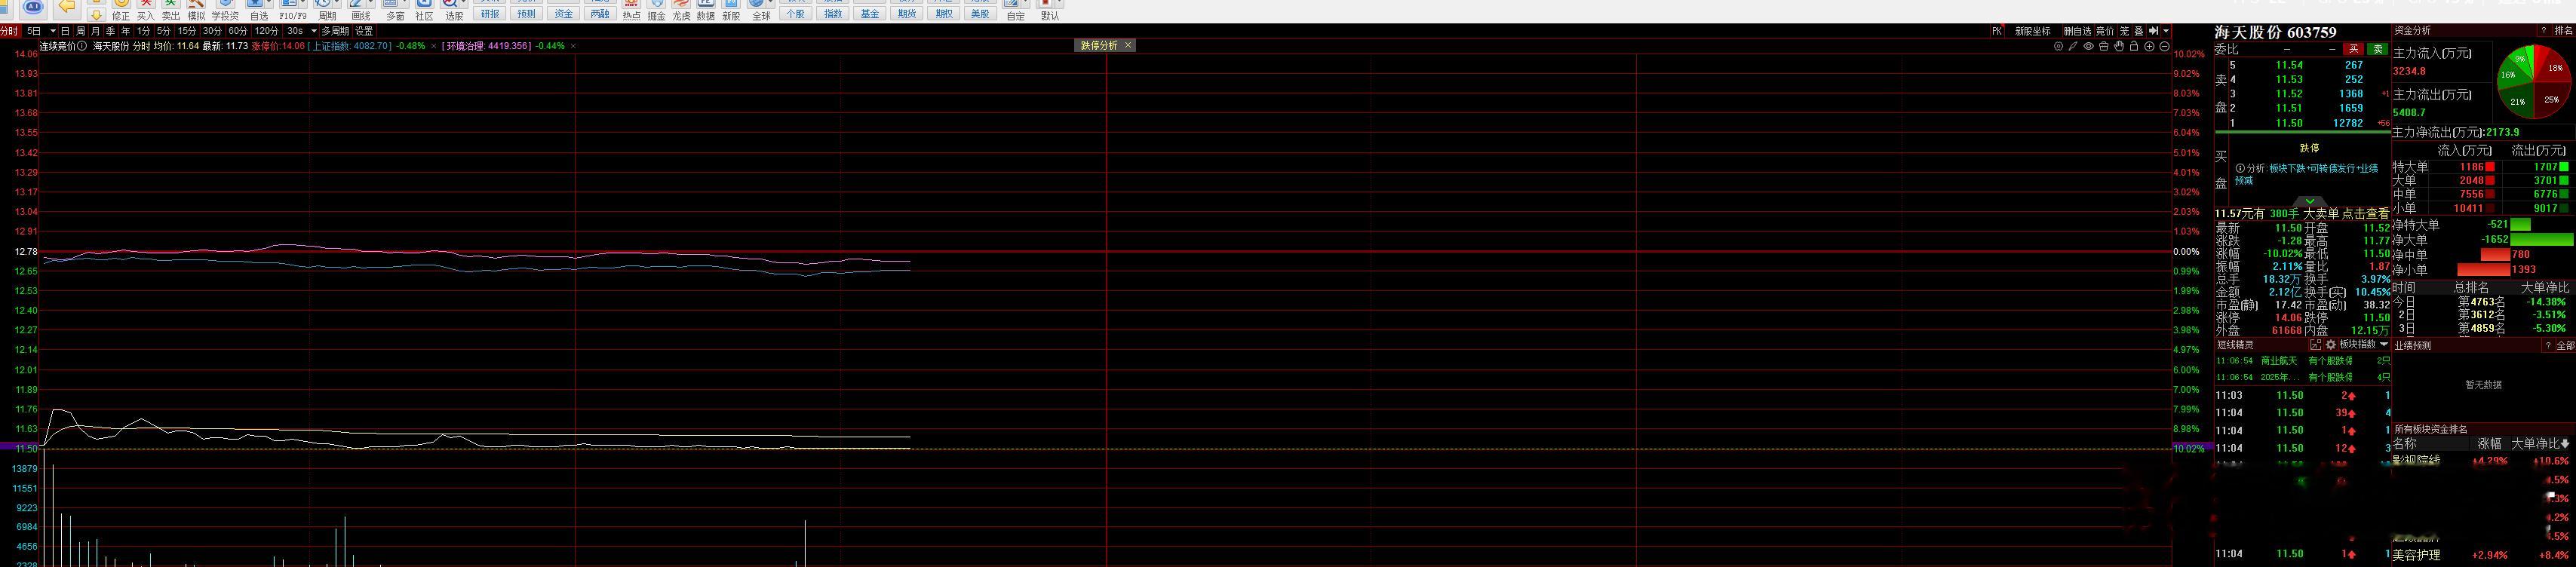Open the 选股 stock screener
The image size is (2576, 567).
click(454, 10)
